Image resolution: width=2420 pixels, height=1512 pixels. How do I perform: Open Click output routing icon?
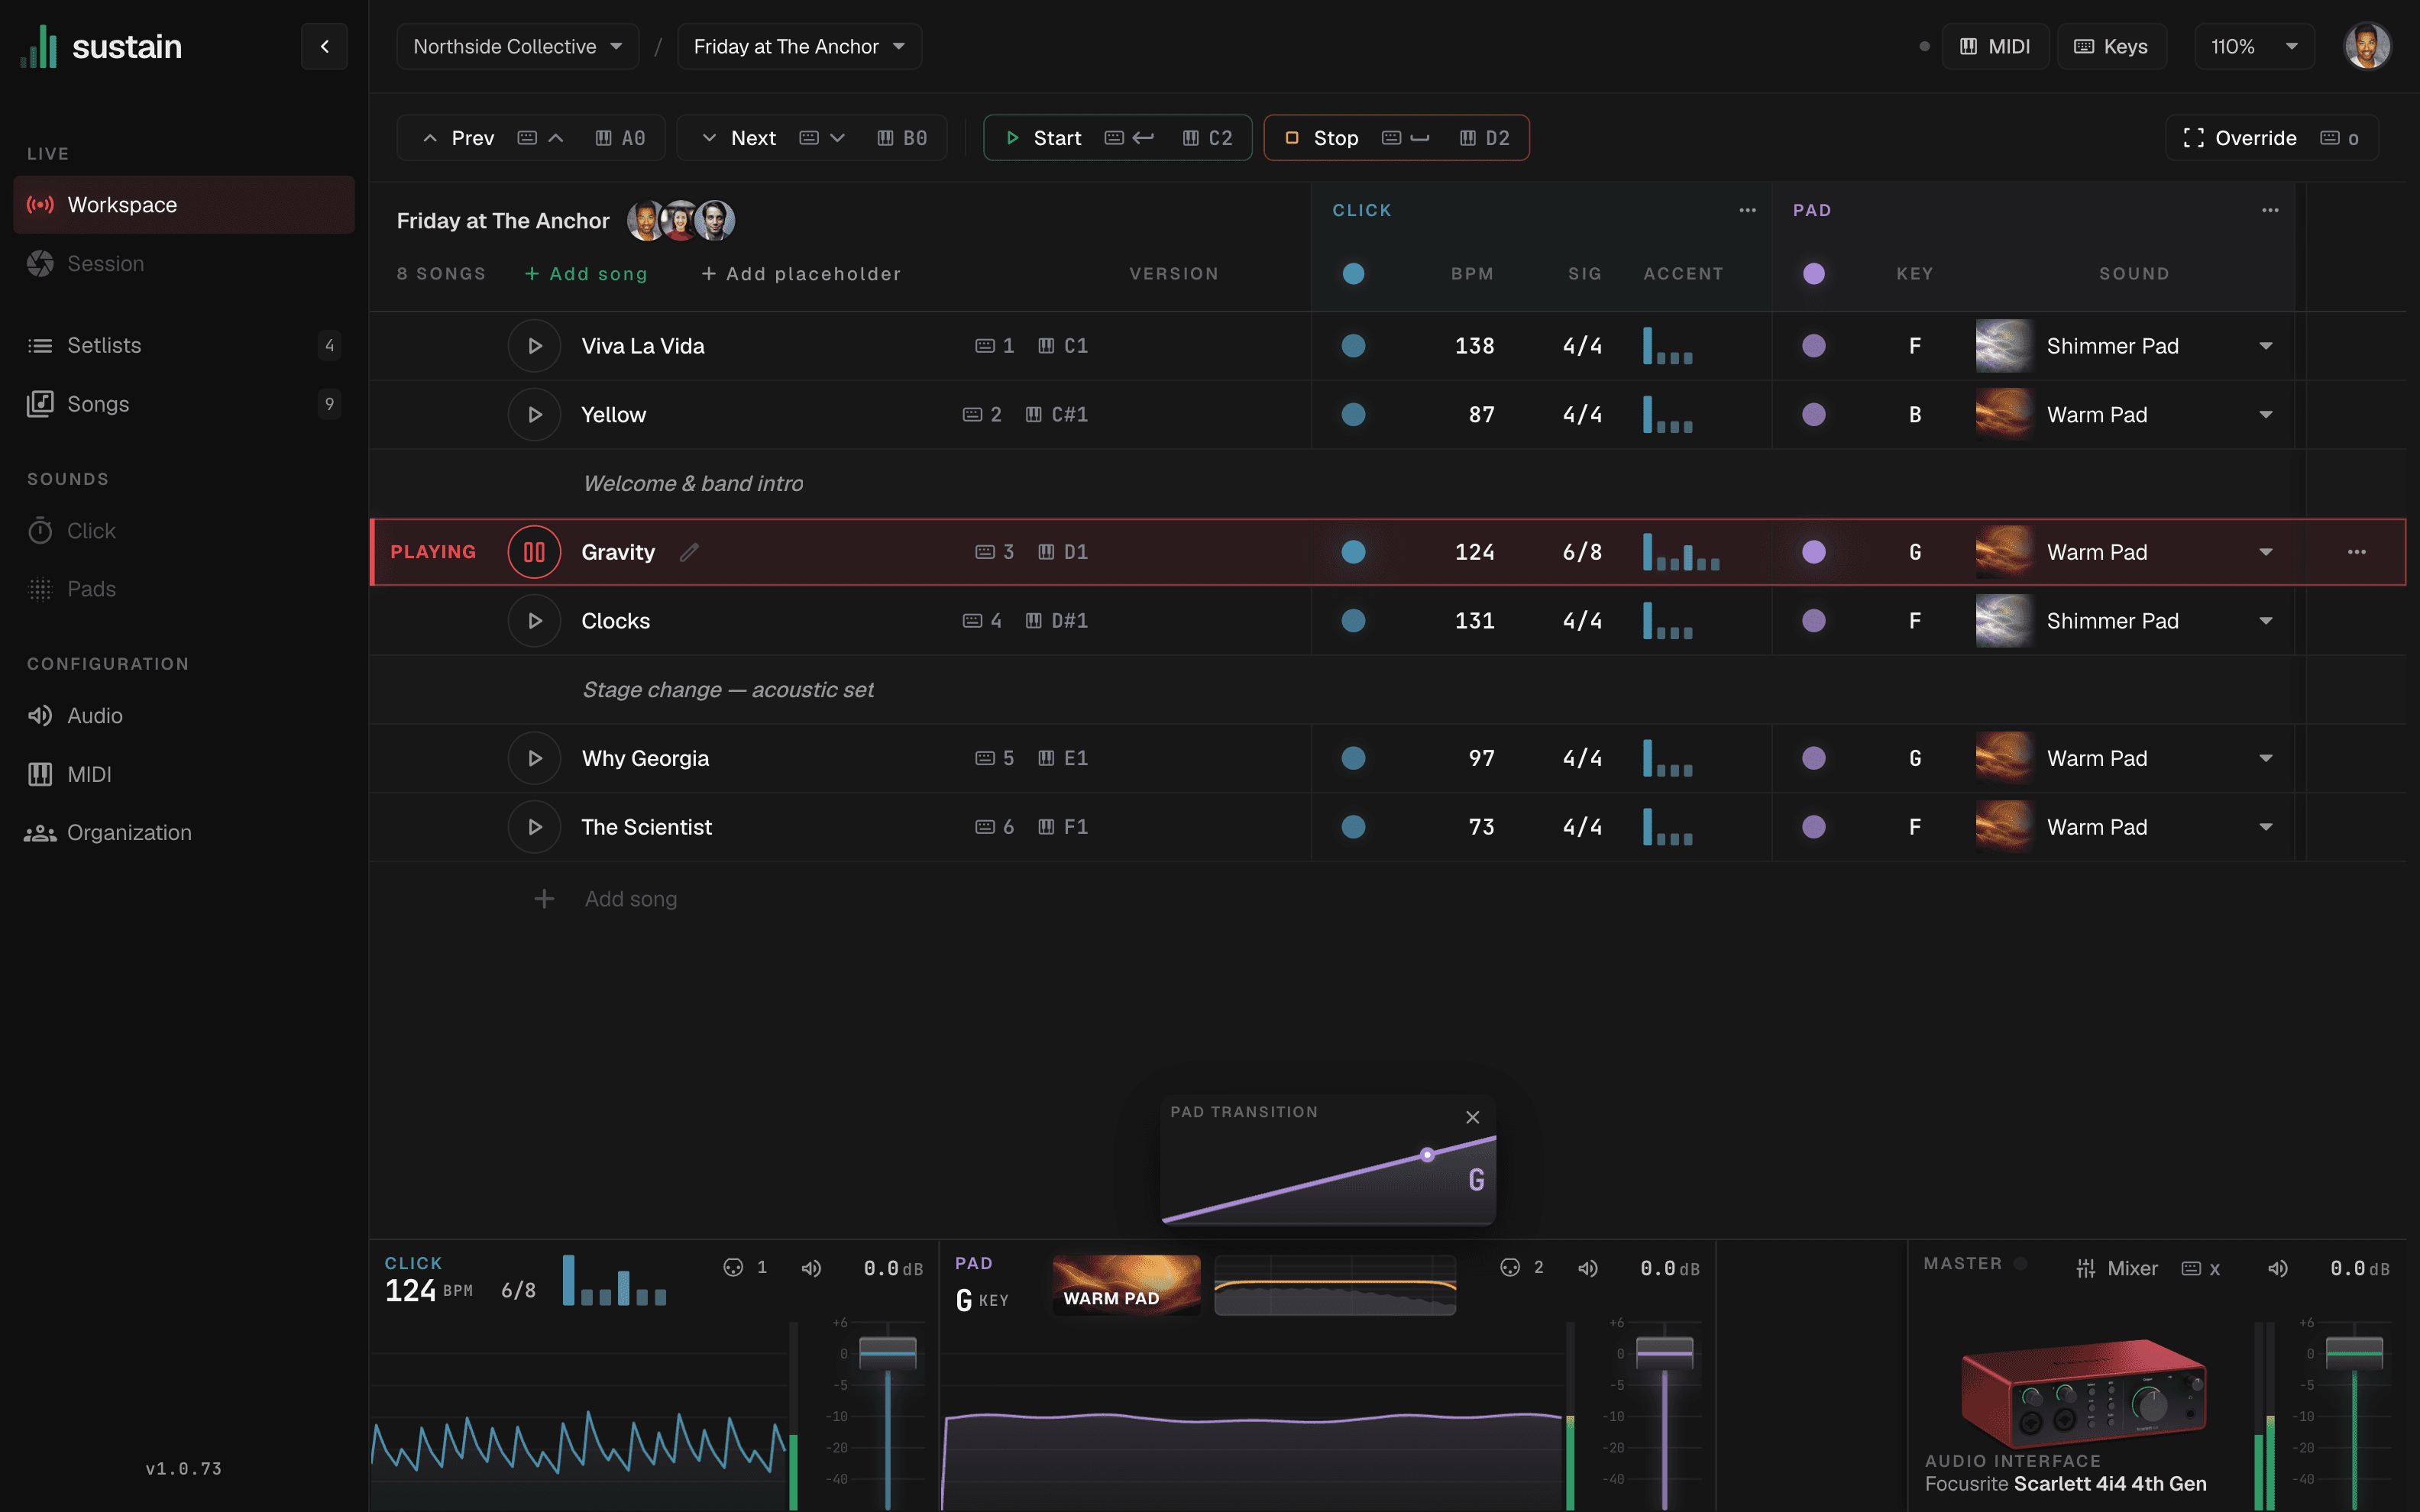(733, 1268)
